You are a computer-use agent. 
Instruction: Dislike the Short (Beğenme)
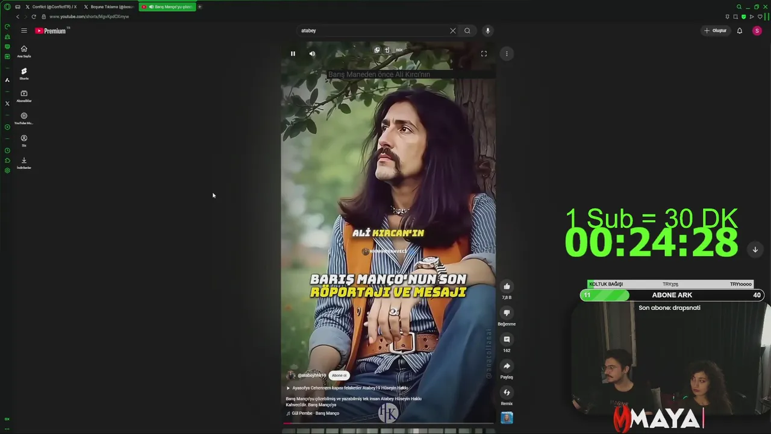pyautogui.click(x=507, y=313)
